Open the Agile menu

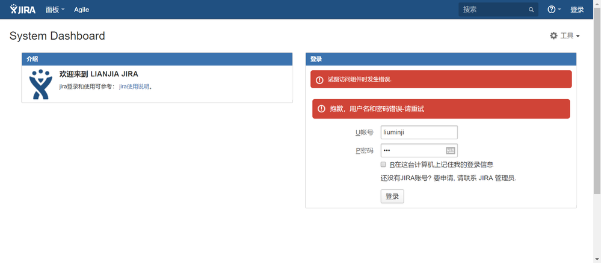tap(82, 10)
